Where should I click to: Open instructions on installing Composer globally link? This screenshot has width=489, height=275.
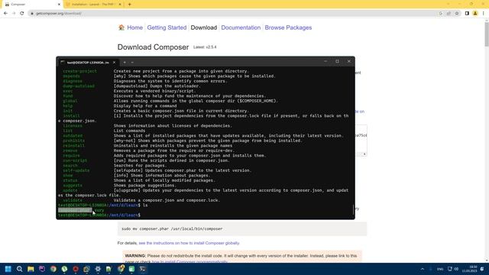pyautogui.click(x=189, y=243)
